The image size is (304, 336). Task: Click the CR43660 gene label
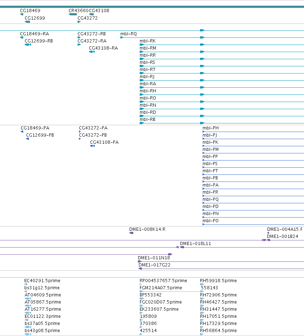coord(79,10)
